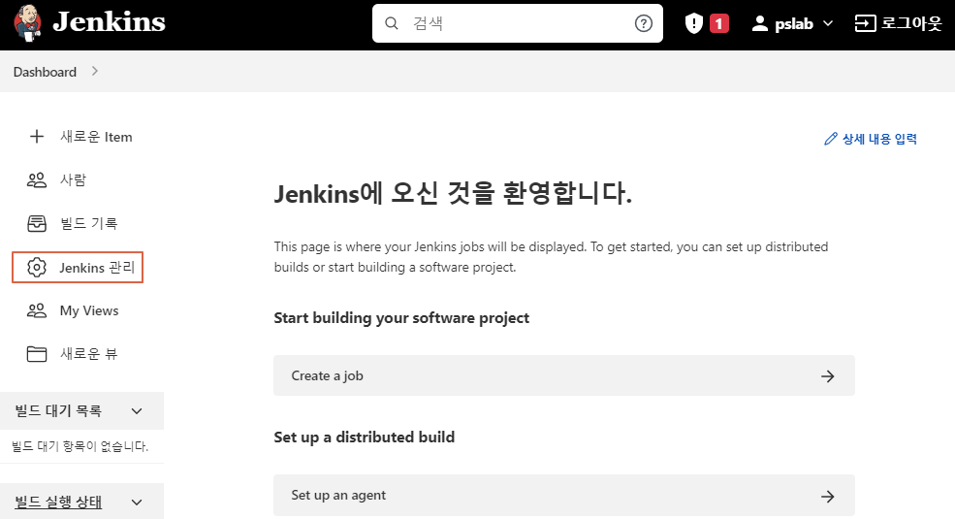The height and width of the screenshot is (519, 955).
Task: Click the logout arrow icon
Action: coord(865,23)
